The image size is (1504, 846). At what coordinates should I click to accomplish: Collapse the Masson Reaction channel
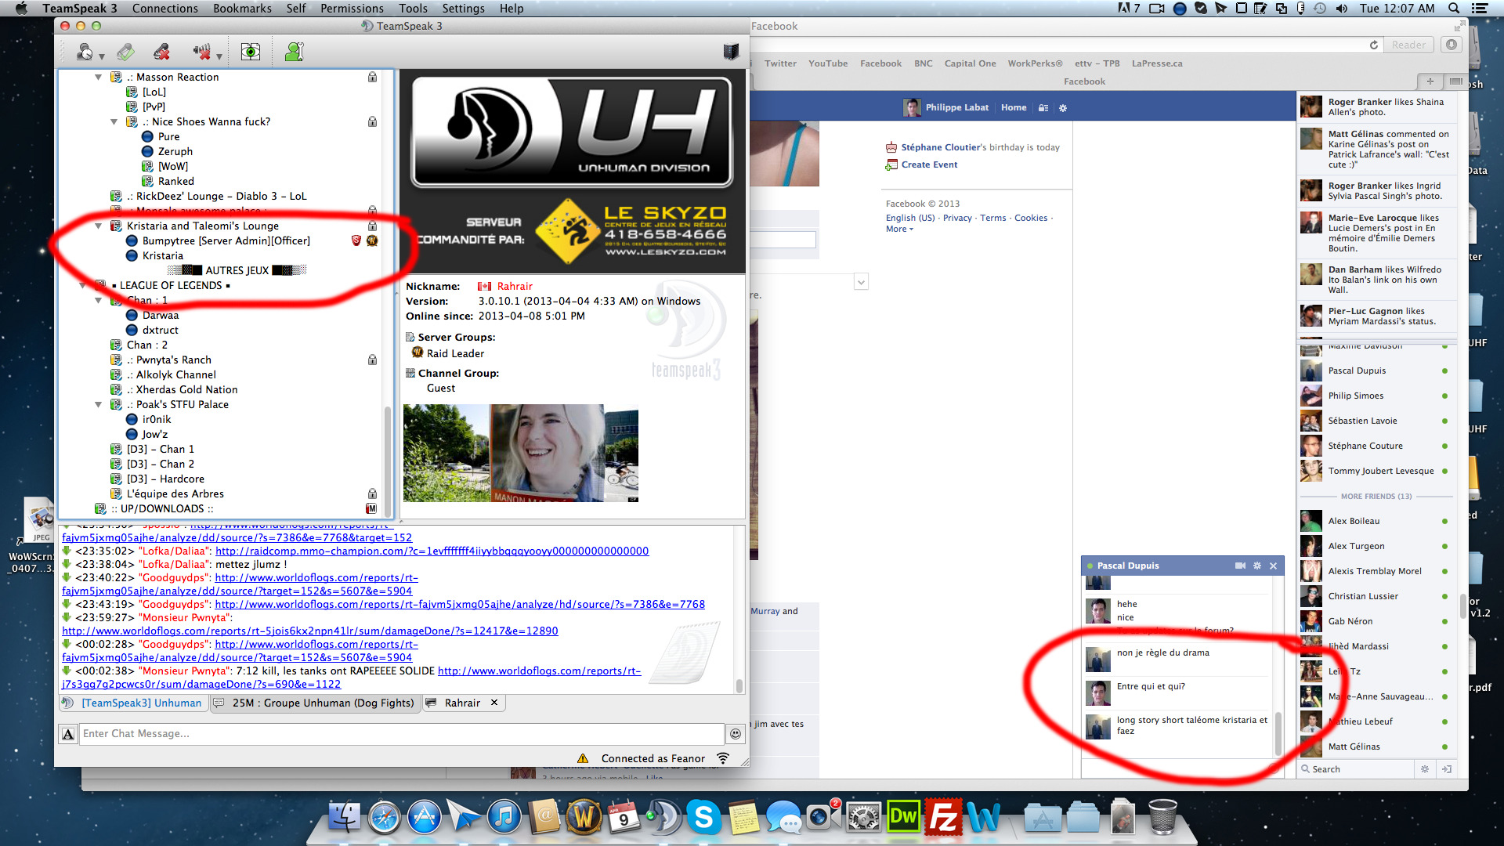click(99, 78)
